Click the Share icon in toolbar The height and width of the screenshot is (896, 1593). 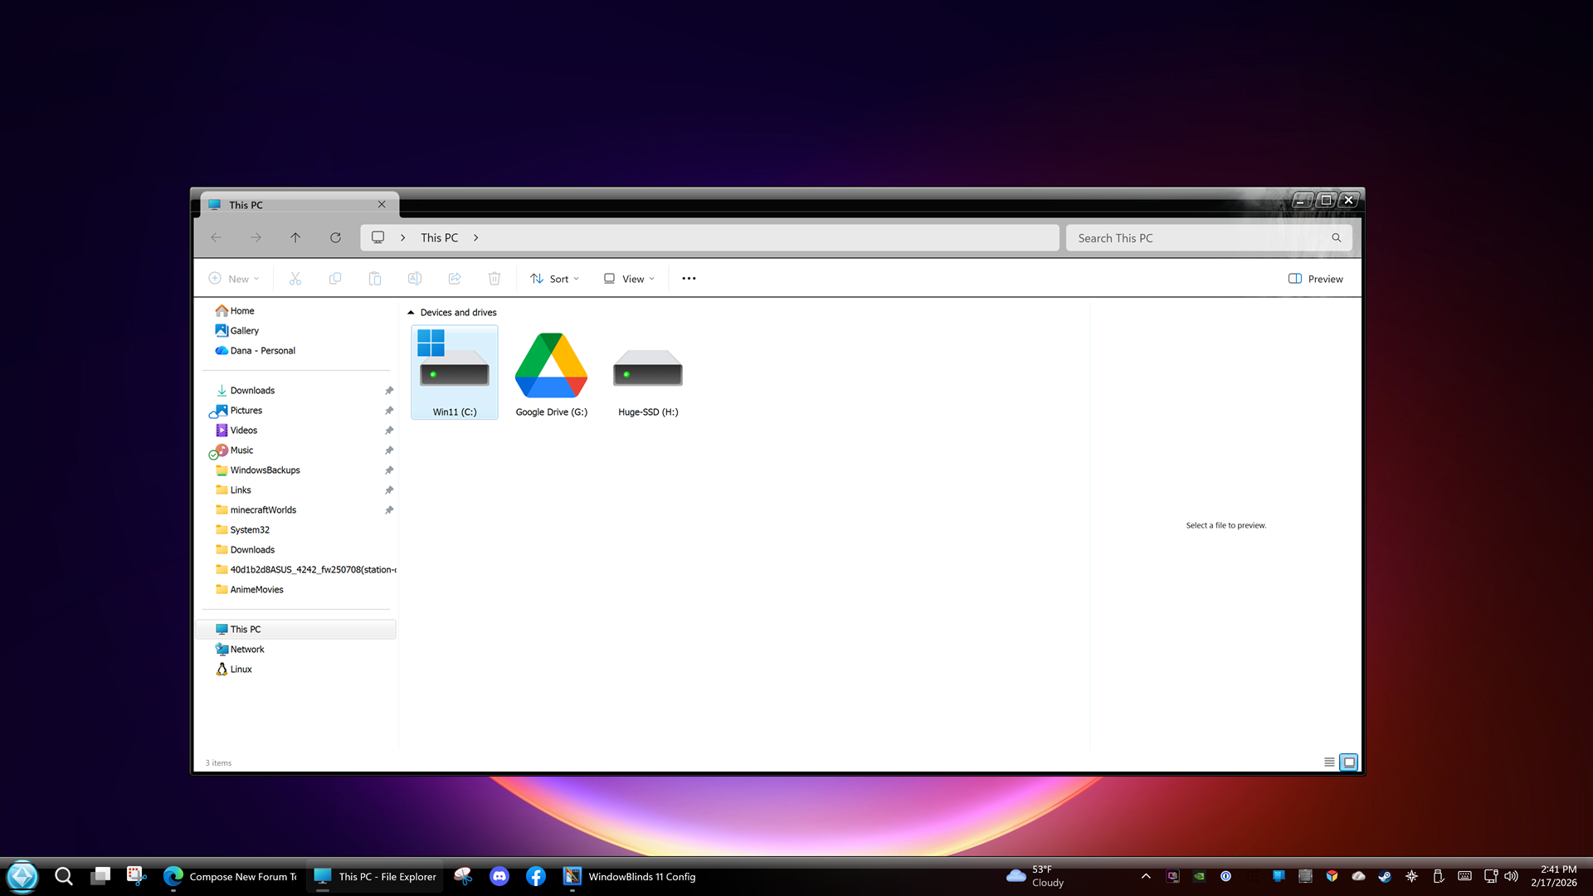[455, 279]
